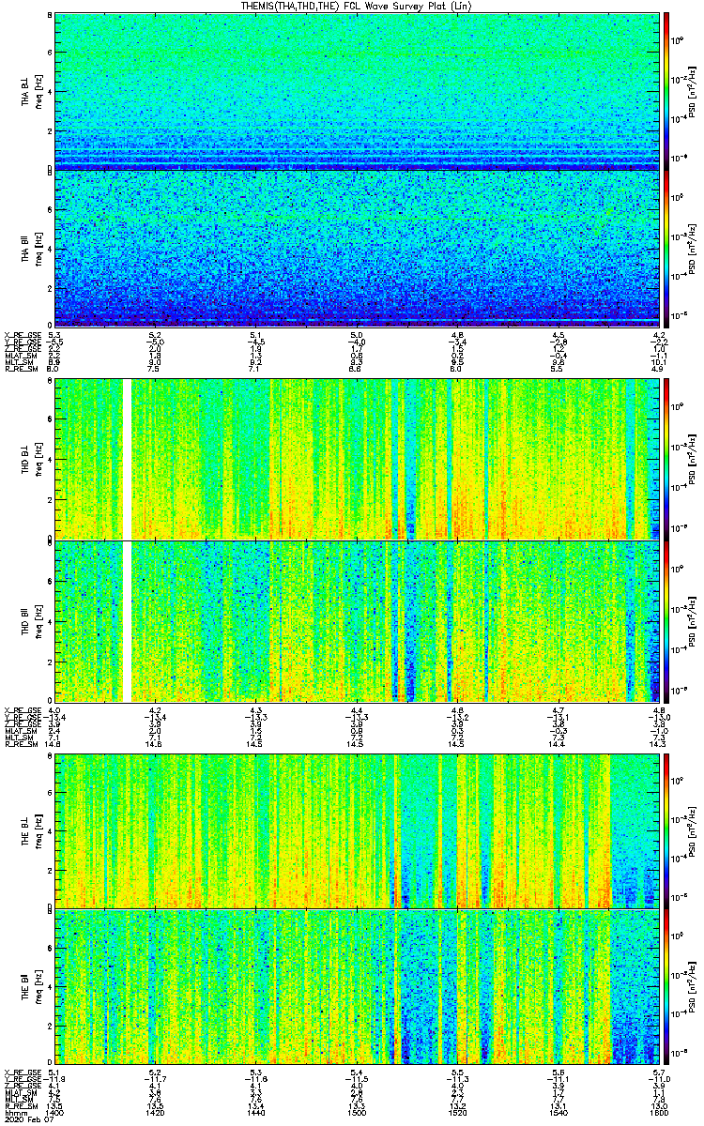Click the 1400 time label on bottom axis
704x1126 pixels.
pyautogui.click(x=54, y=1112)
